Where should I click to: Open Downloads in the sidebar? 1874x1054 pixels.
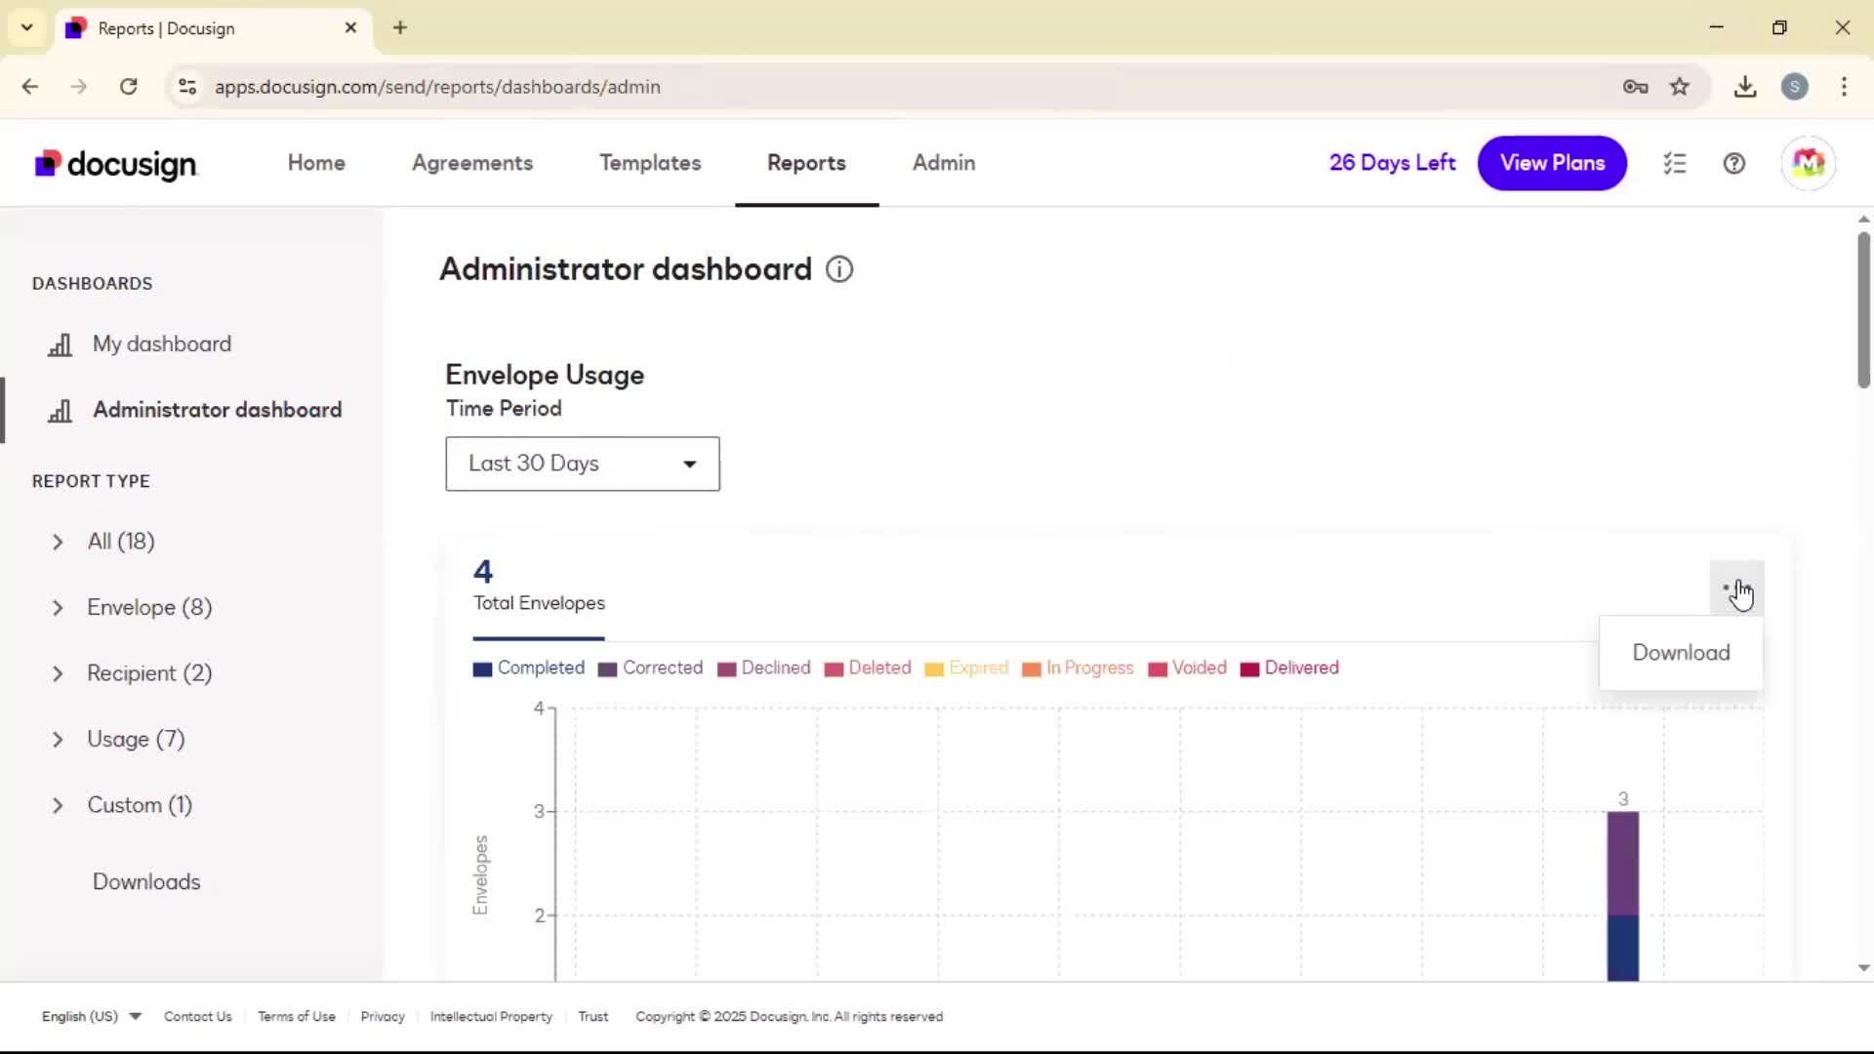(146, 882)
